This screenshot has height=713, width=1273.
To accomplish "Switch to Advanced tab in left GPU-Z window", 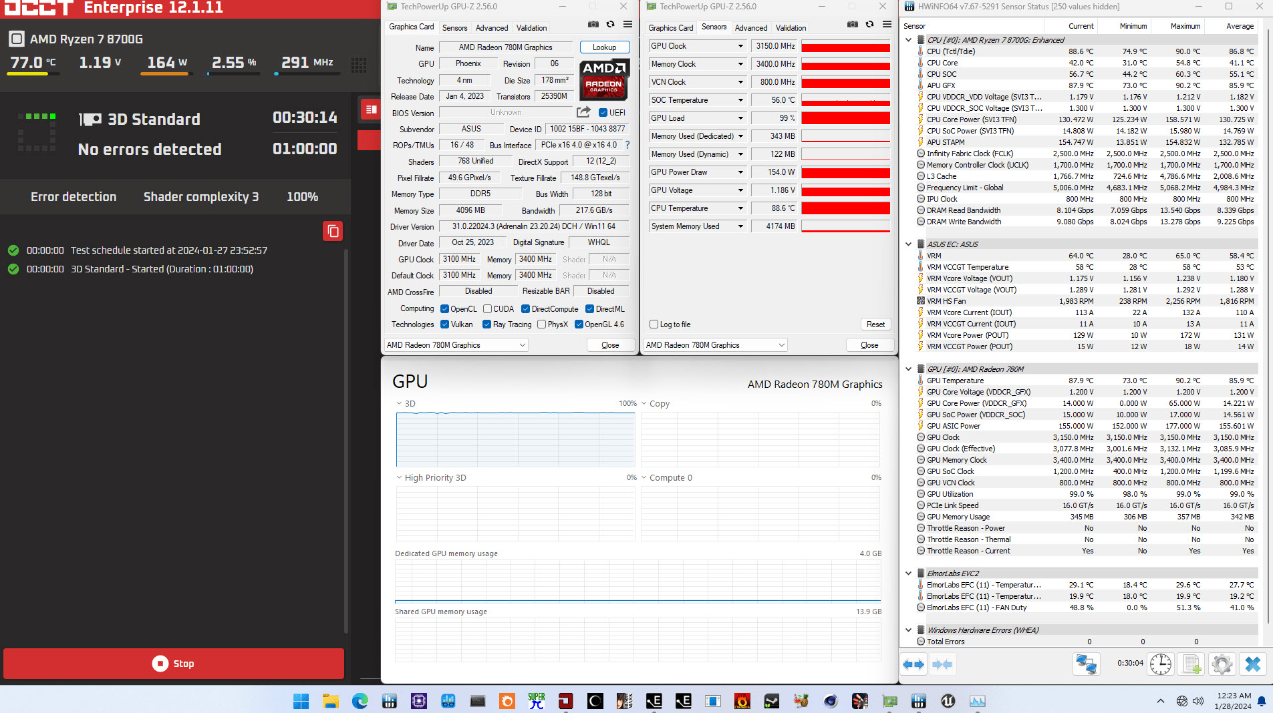I will click(x=492, y=28).
